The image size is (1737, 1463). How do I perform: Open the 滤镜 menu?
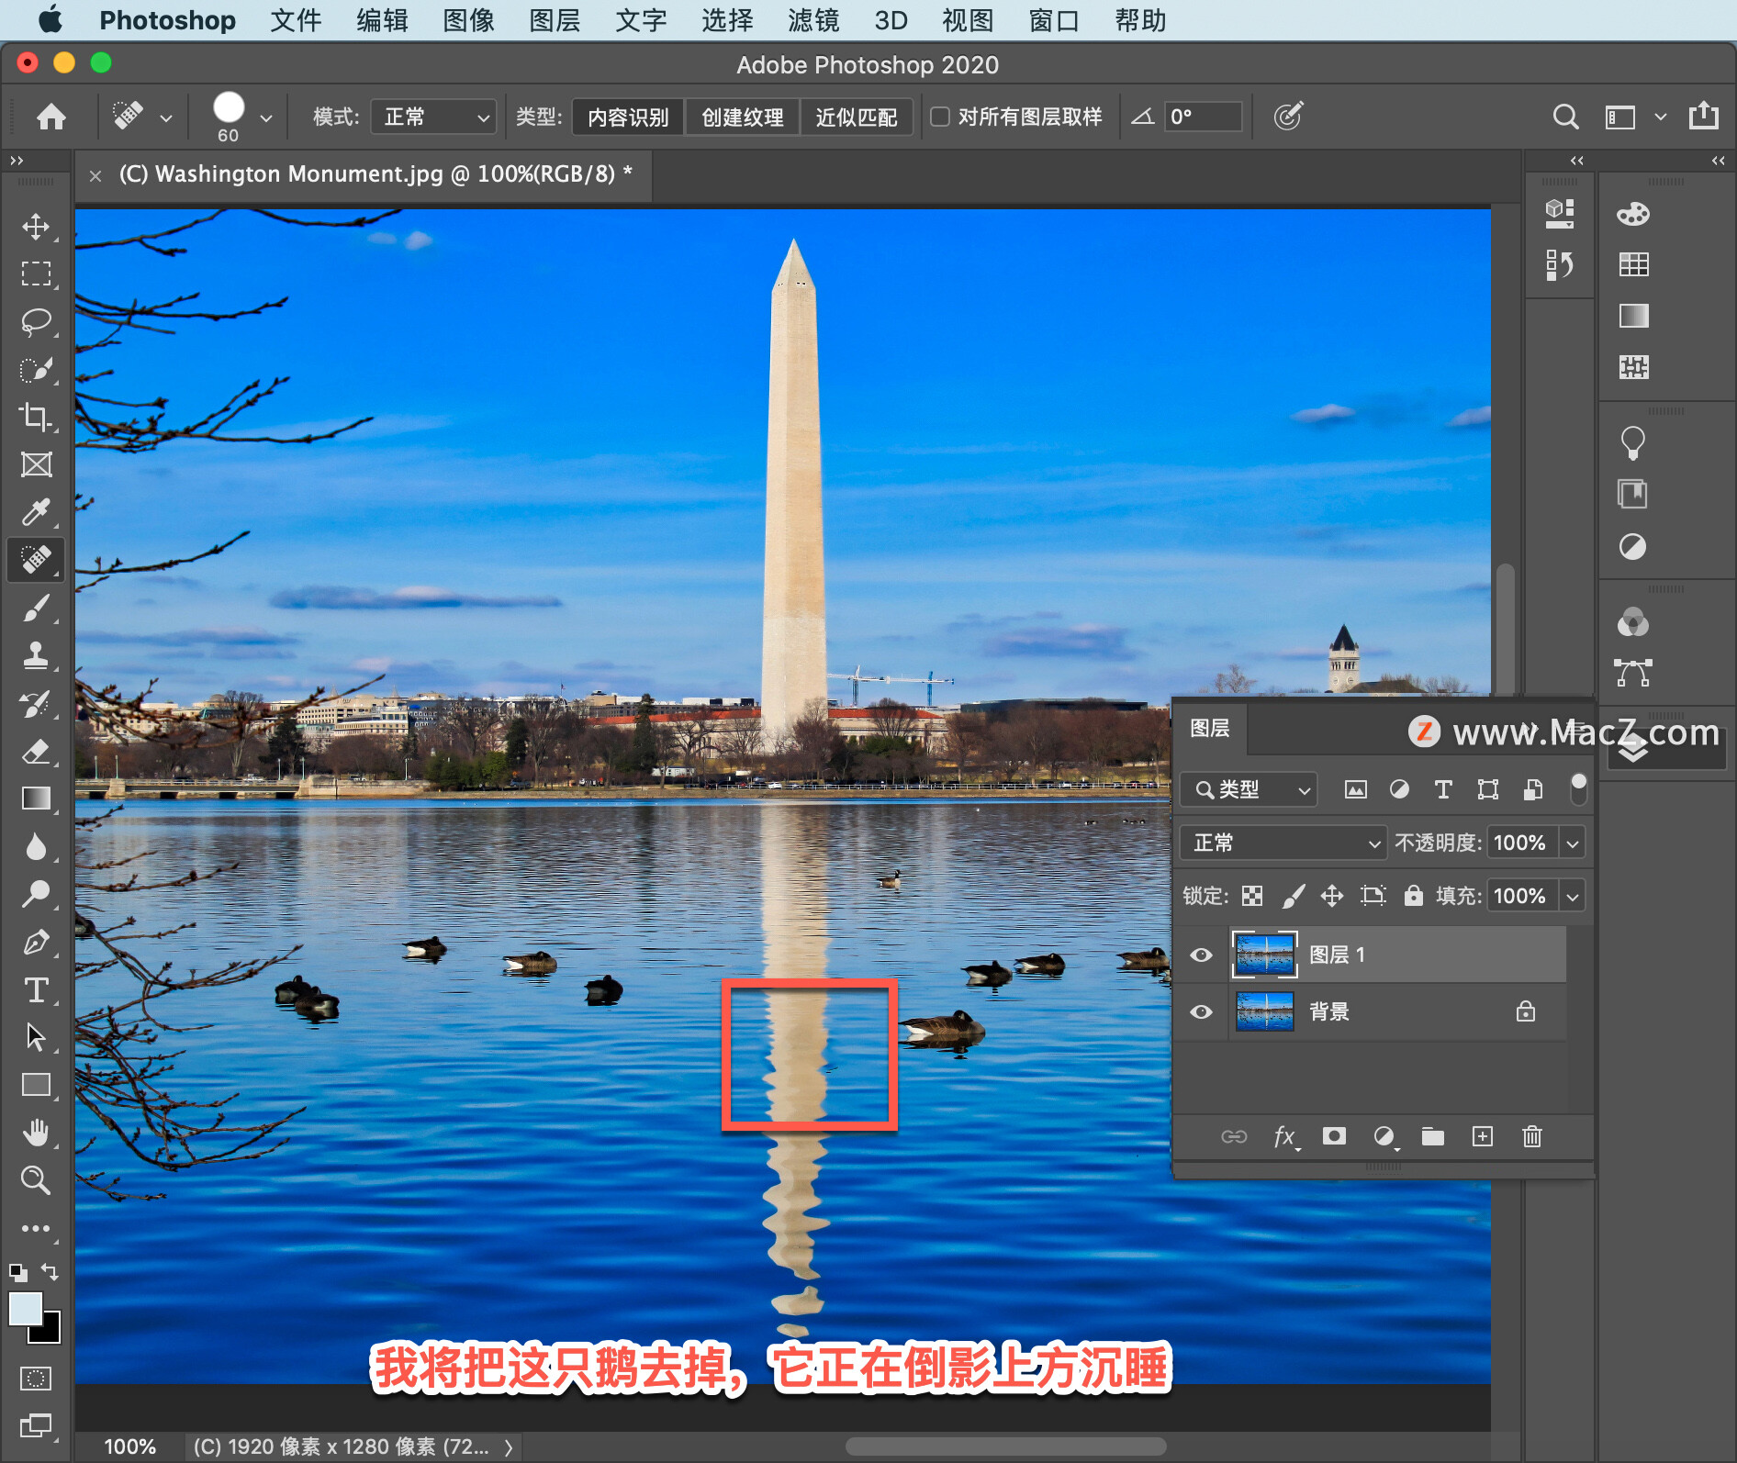tap(813, 20)
